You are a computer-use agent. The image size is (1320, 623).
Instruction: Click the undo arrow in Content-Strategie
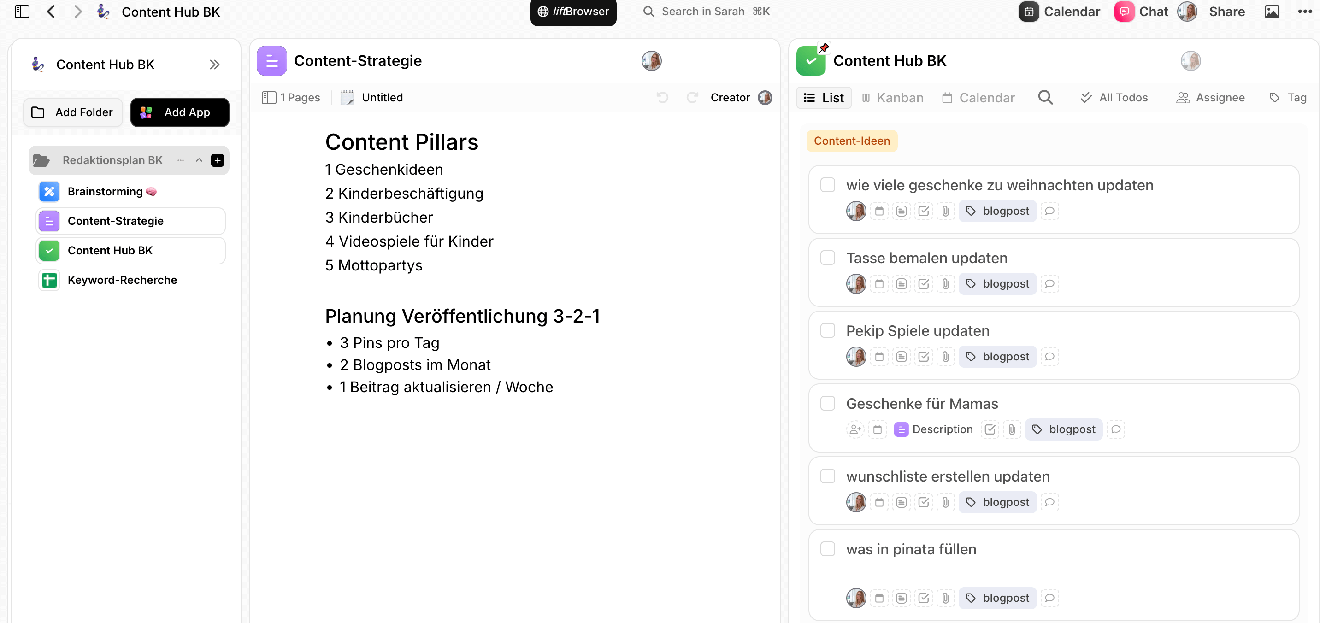click(662, 97)
